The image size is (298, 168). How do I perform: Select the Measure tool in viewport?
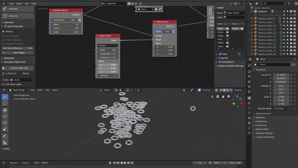[x=5, y=142]
